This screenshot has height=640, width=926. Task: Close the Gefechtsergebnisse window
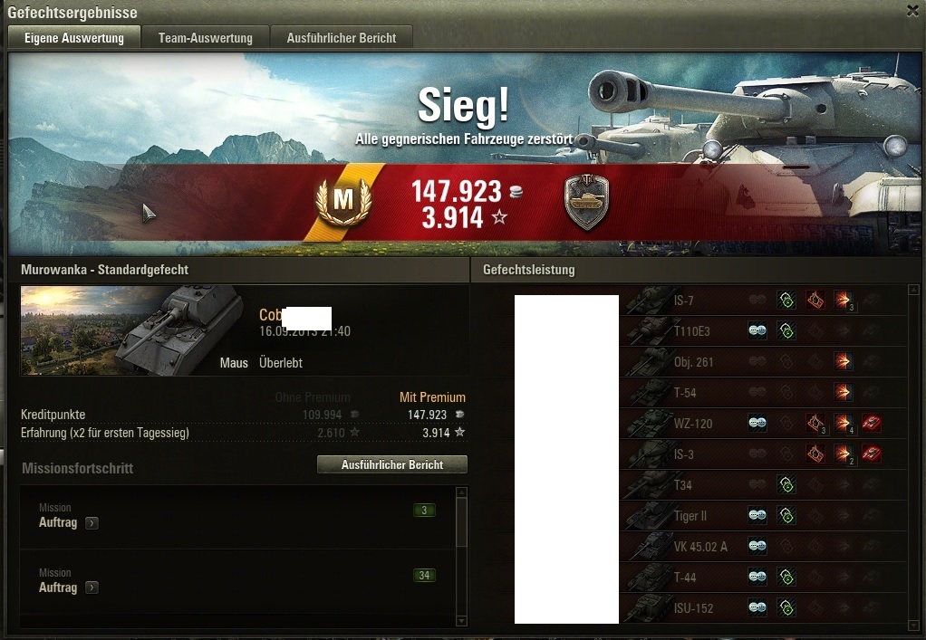(x=912, y=11)
